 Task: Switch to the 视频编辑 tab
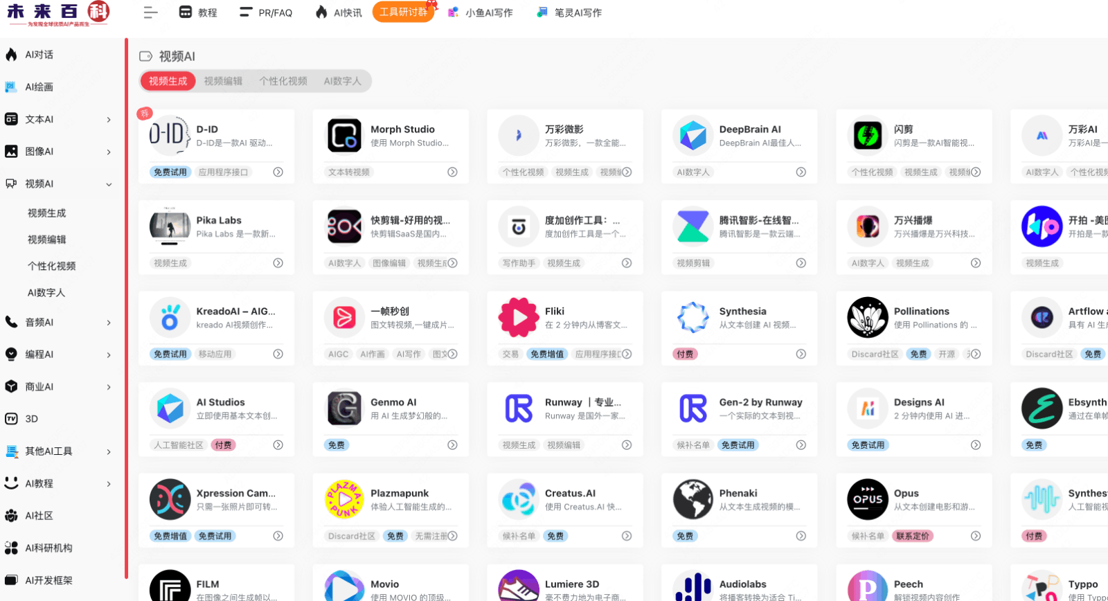(x=223, y=81)
